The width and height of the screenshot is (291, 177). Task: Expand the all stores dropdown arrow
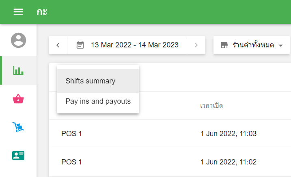click(x=280, y=45)
